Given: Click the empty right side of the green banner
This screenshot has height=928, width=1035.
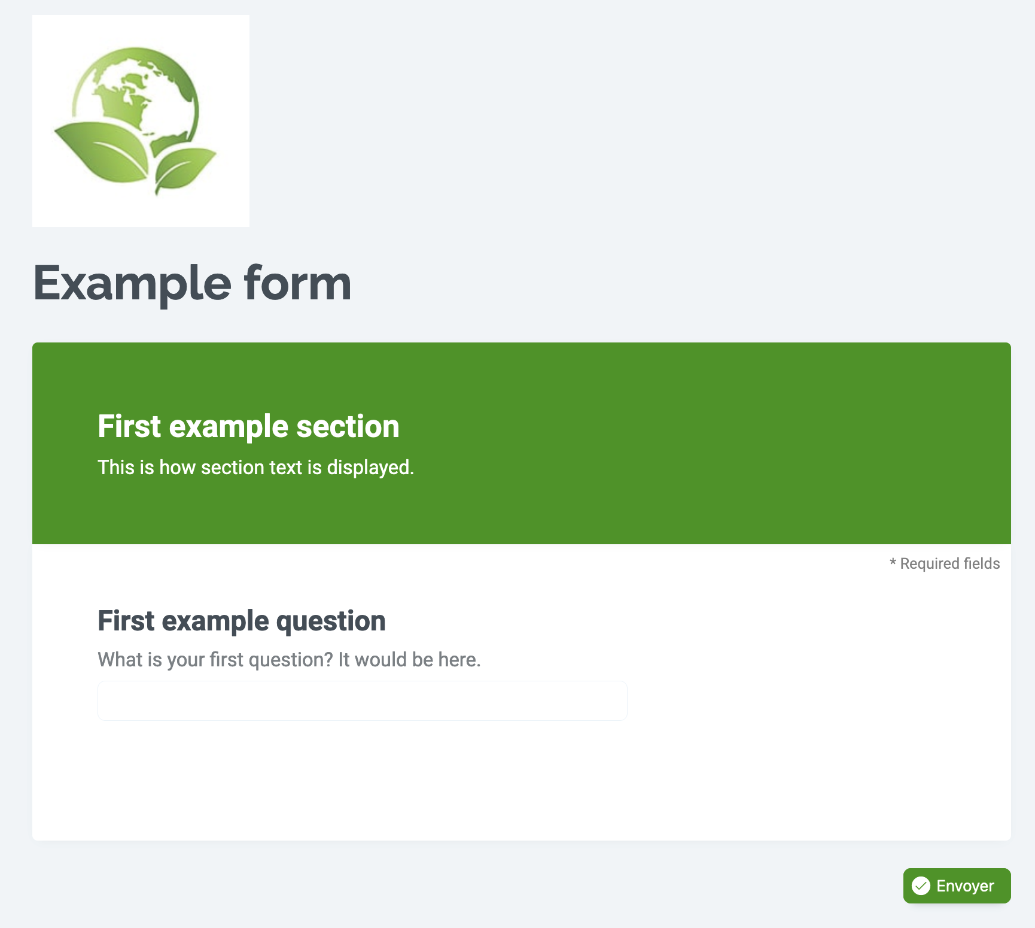Looking at the screenshot, I should pos(778,443).
